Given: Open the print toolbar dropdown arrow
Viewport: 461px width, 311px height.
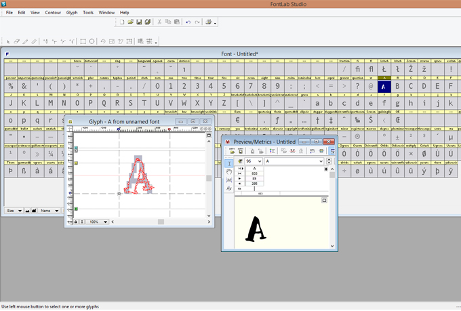Looking at the screenshot, I should [x=215, y=23].
